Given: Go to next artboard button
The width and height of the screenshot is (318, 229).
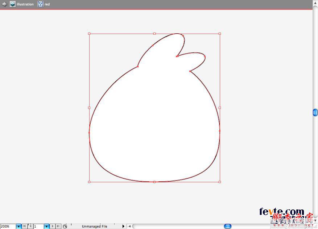Looking at the screenshot, I should (x=52, y=226).
